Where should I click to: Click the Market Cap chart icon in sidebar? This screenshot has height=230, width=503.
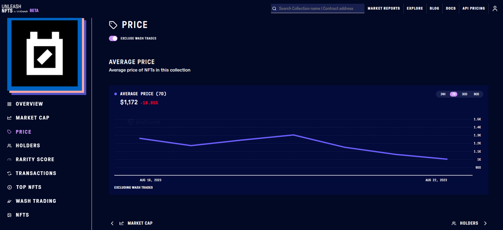[x=9, y=118]
